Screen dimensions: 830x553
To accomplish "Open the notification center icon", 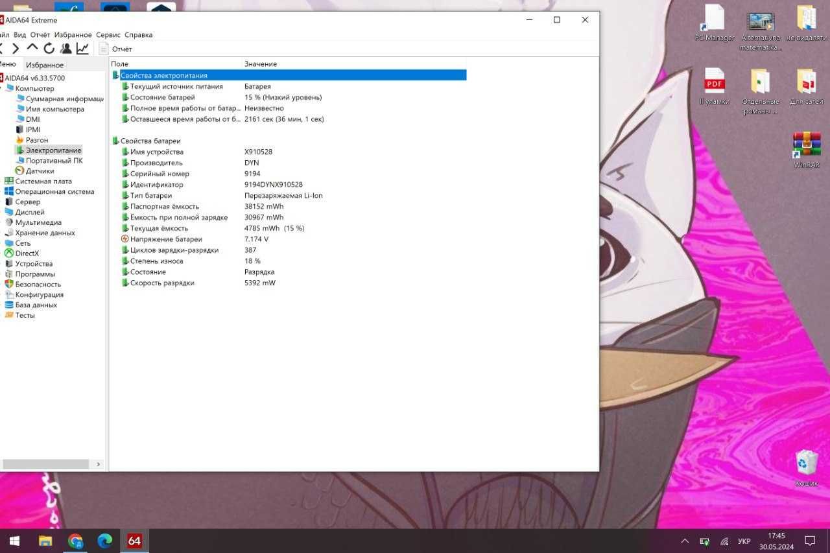I will click(x=809, y=541).
